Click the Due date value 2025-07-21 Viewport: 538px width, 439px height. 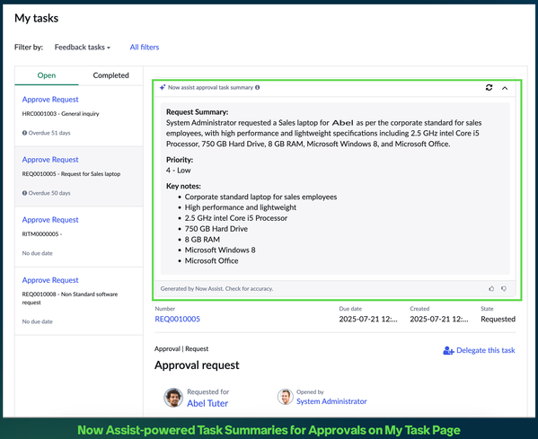pos(368,320)
